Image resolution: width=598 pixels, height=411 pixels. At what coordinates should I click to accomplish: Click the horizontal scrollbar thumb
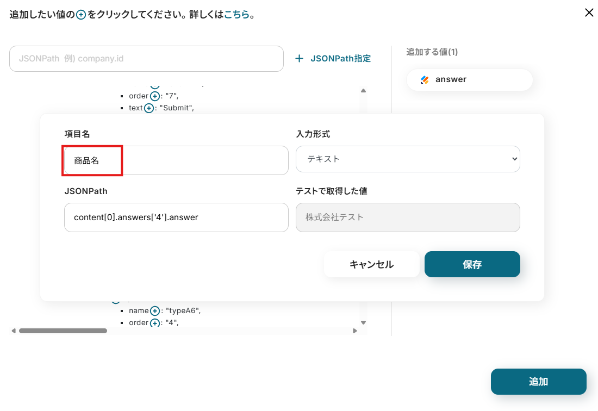point(63,331)
